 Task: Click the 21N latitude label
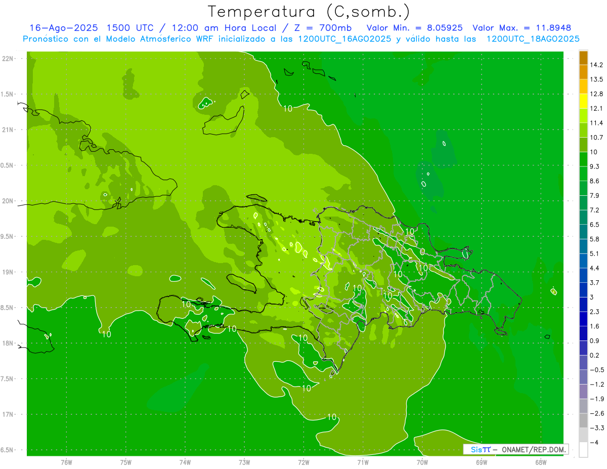pos(9,130)
